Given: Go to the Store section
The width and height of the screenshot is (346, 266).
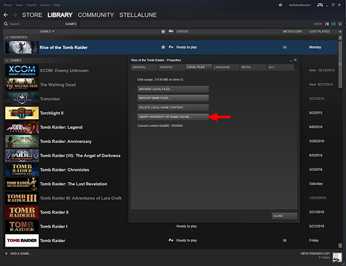Looking at the screenshot, I should (x=32, y=15).
